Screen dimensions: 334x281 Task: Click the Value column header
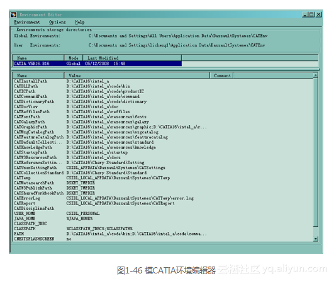tap(137, 75)
